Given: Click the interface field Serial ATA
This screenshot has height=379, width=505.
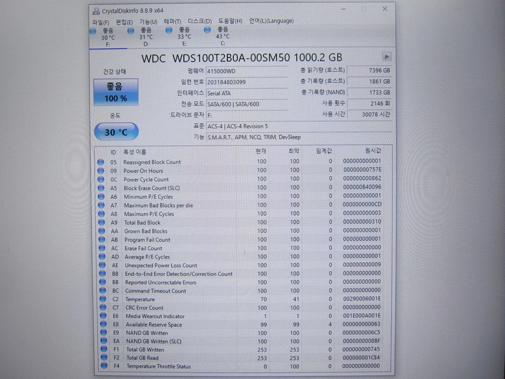Looking at the screenshot, I should pos(247,93).
